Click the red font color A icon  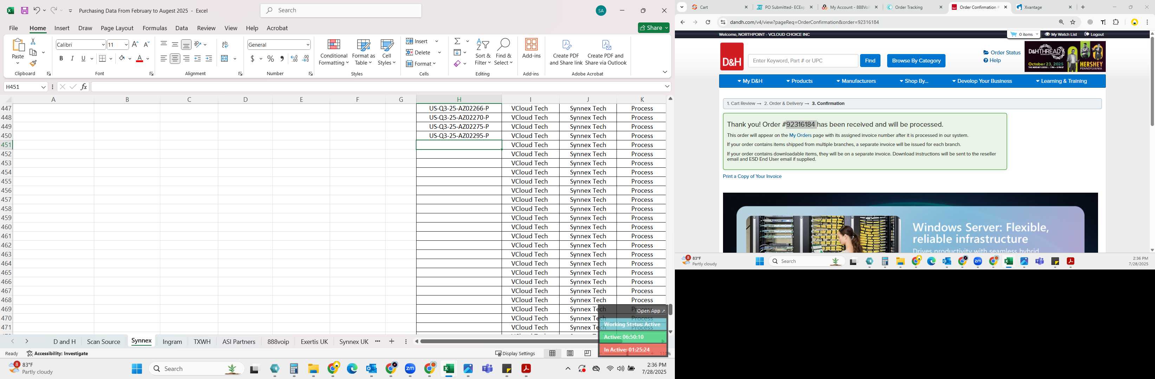(x=140, y=59)
